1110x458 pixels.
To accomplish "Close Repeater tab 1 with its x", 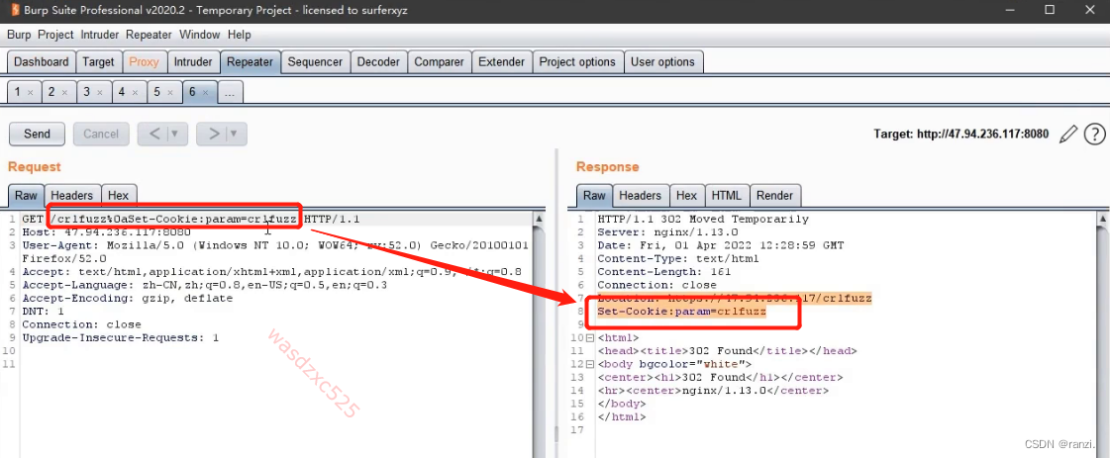I will (30, 93).
